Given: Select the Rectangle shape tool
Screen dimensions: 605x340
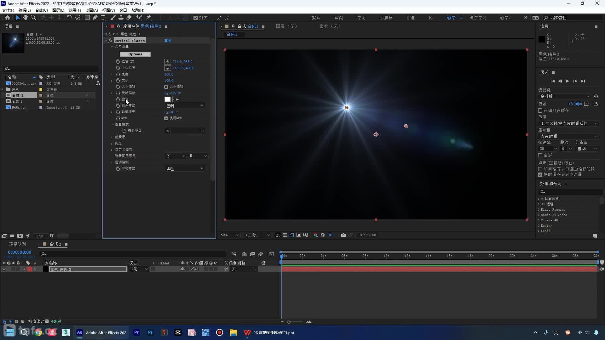Looking at the screenshot, I should pos(87,18).
